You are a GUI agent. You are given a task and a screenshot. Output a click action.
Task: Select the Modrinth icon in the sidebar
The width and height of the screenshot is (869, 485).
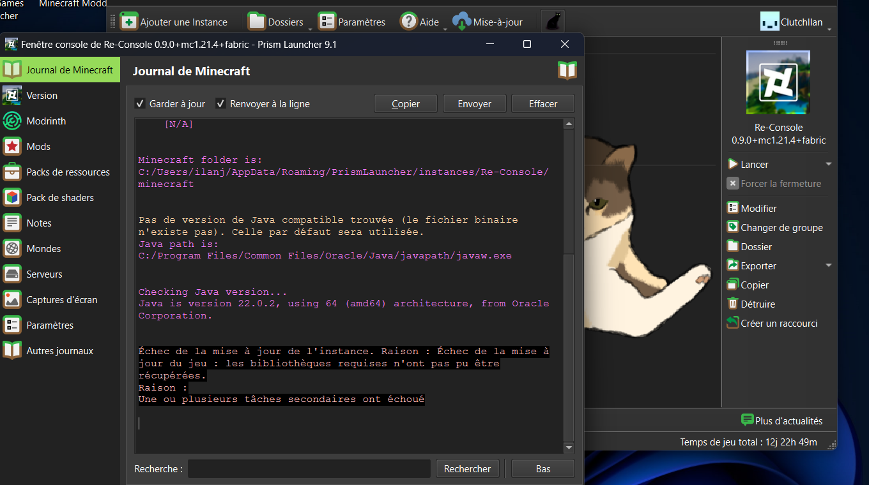12,121
